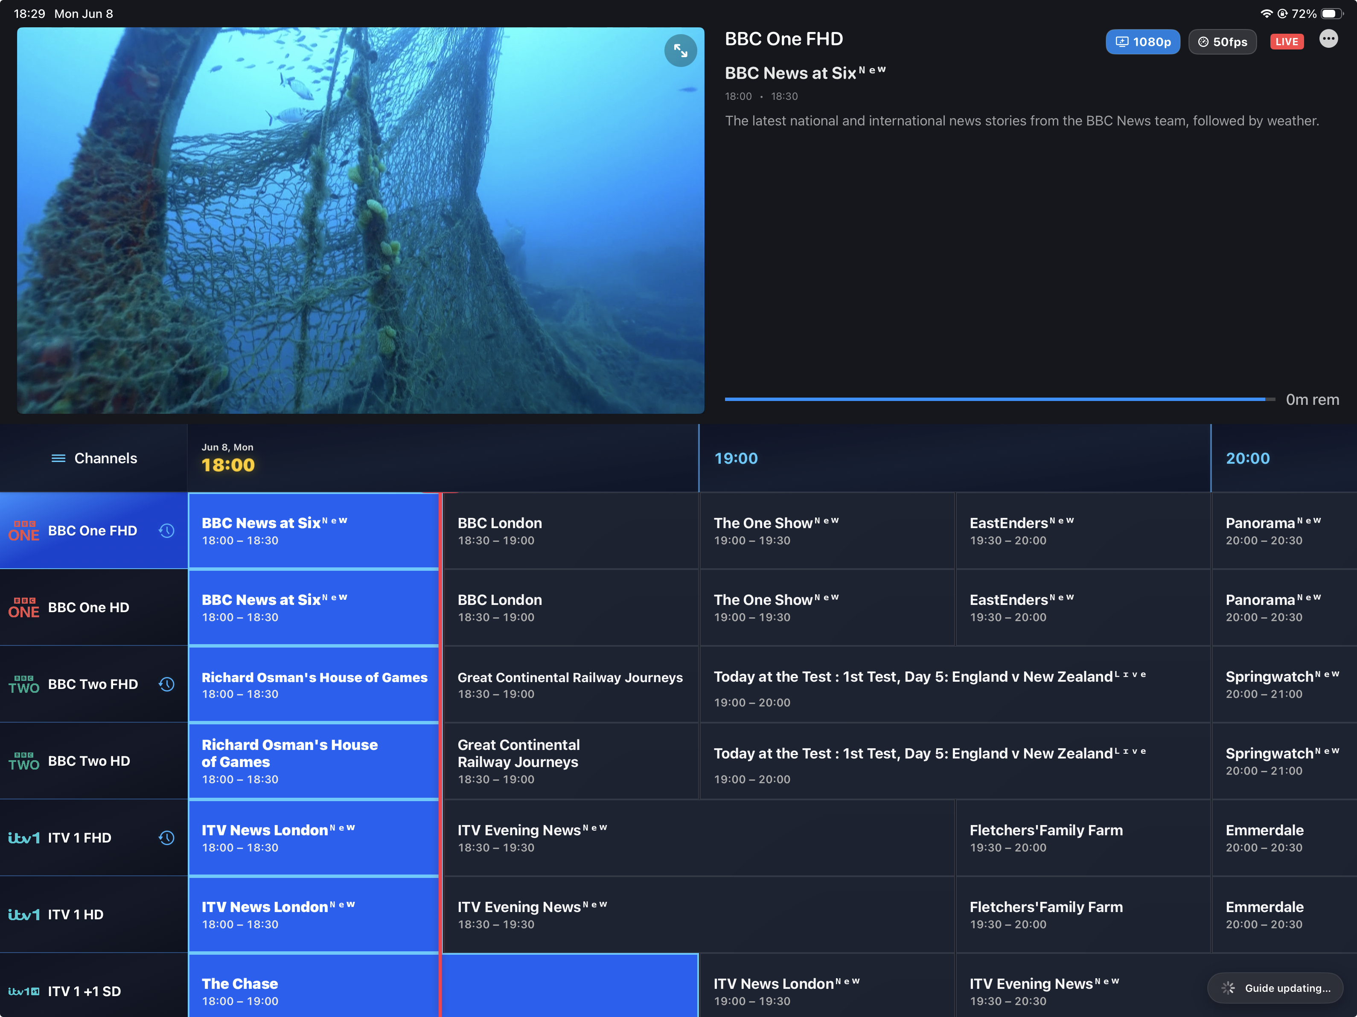This screenshot has height=1017, width=1357.
Task: Jump to the 20:00 time header
Action: (1247, 458)
